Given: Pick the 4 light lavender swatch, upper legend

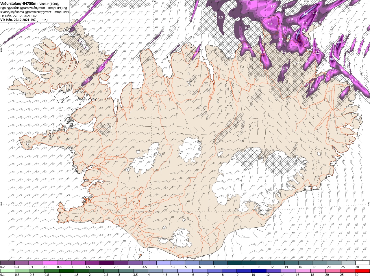Looking at the screenshot, I should pos(164,263).
